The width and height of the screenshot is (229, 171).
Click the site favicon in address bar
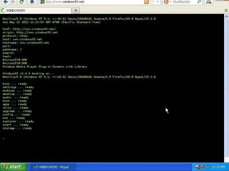tap(42, 2)
